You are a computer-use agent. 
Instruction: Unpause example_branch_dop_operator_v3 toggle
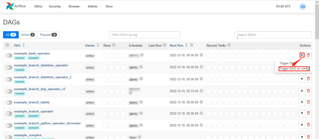pos(9,91)
